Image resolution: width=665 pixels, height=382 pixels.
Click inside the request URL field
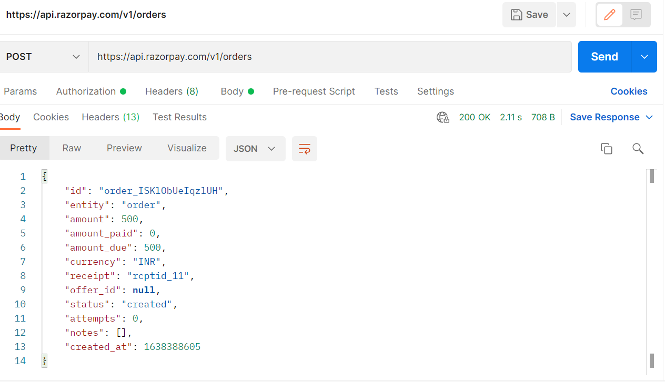tap(263, 56)
